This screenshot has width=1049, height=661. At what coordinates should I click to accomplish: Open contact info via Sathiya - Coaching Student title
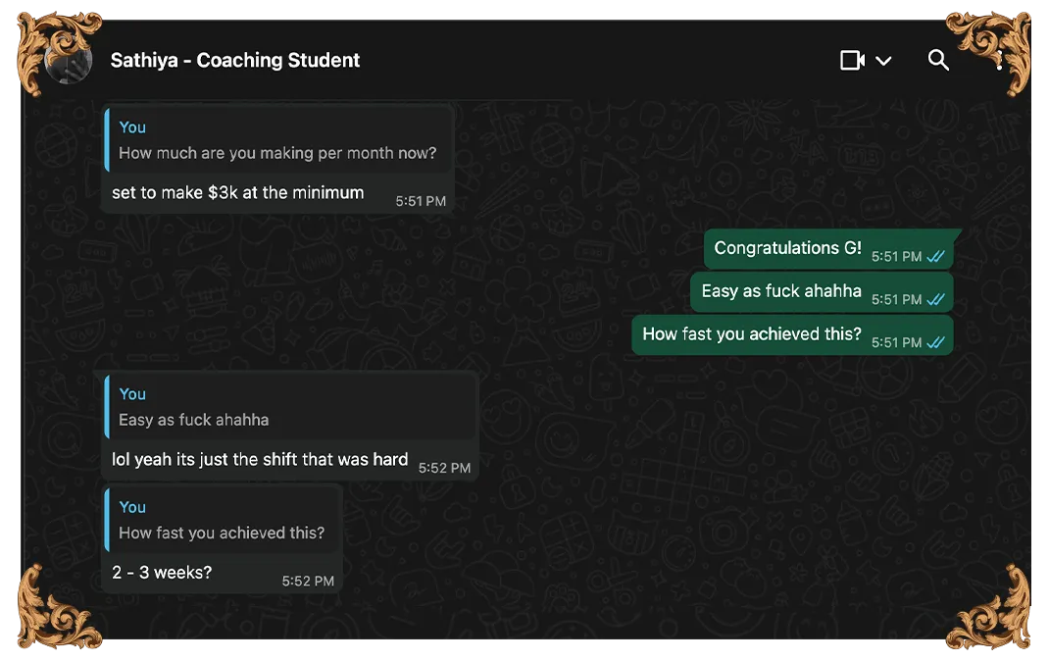click(235, 60)
